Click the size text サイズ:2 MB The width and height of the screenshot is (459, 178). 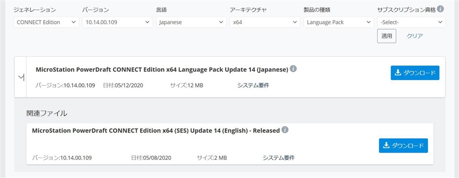[212, 158]
